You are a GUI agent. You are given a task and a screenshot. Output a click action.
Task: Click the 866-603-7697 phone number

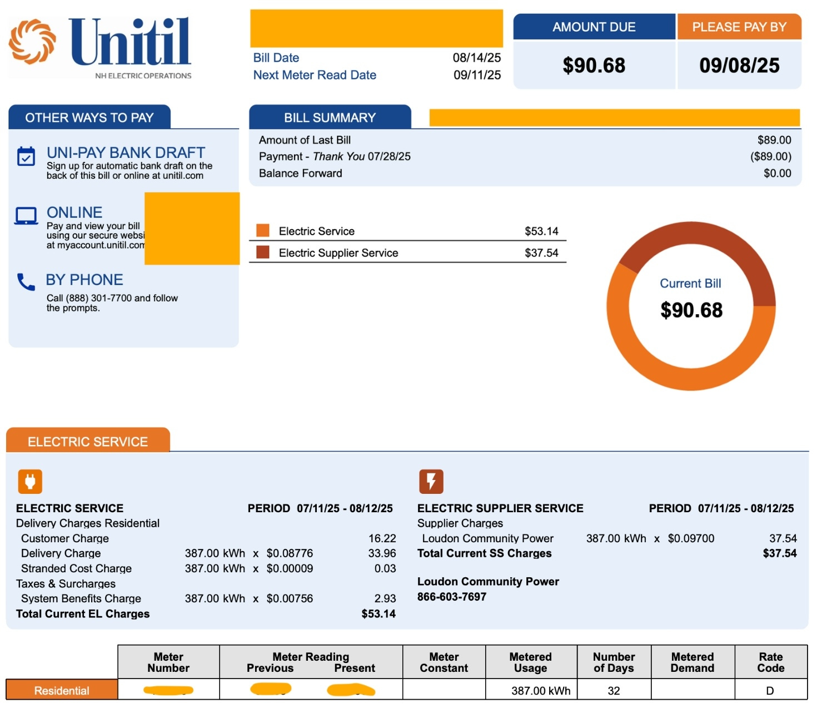pos(452,597)
